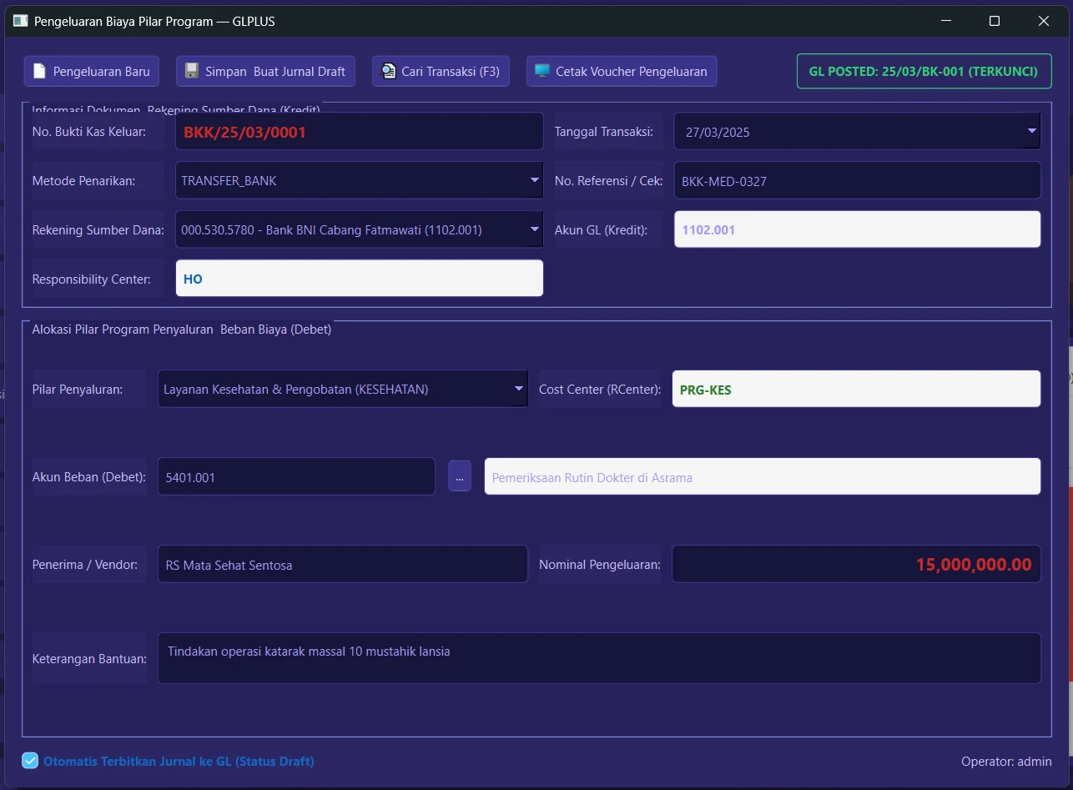Click the account lookup ellipsis button
The image size is (1073, 790).
[x=460, y=476]
